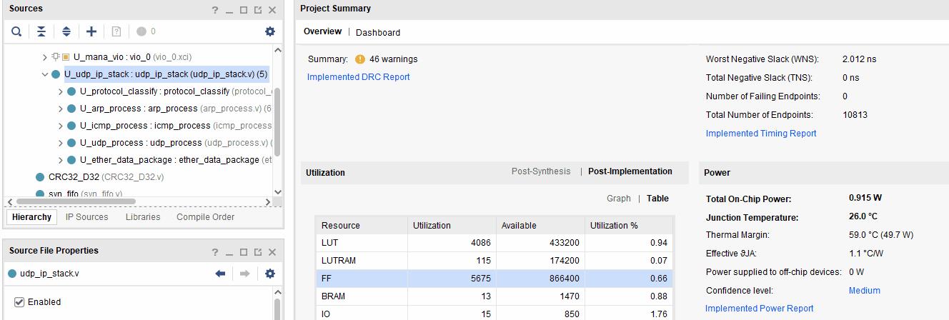
Task: Open the Dashboard tab in Project Summary
Action: coord(377,32)
